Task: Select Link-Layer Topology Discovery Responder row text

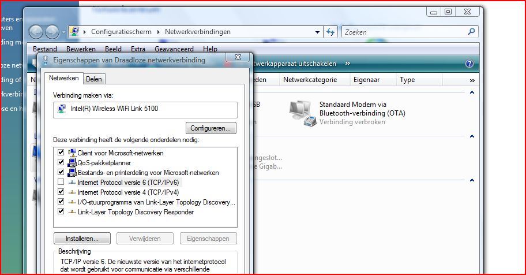Action: tap(136, 212)
